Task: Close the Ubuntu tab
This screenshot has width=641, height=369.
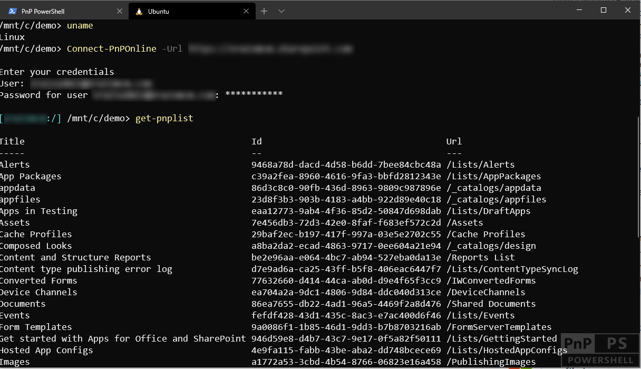Action: [x=246, y=11]
